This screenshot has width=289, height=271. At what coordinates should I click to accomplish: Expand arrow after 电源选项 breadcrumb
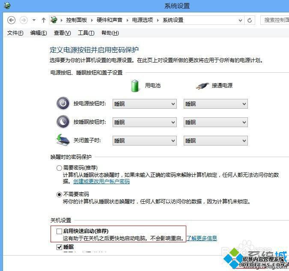(x=158, y=20)
